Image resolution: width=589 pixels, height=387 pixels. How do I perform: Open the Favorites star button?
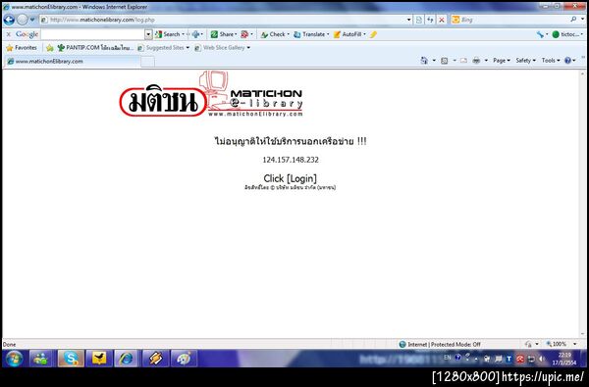[x=22, y=48]
